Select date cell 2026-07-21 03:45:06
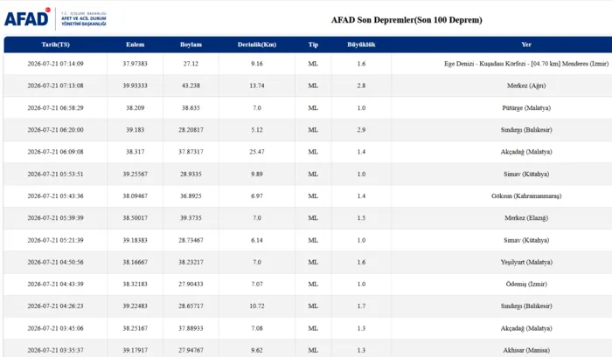 pos(55,328)
